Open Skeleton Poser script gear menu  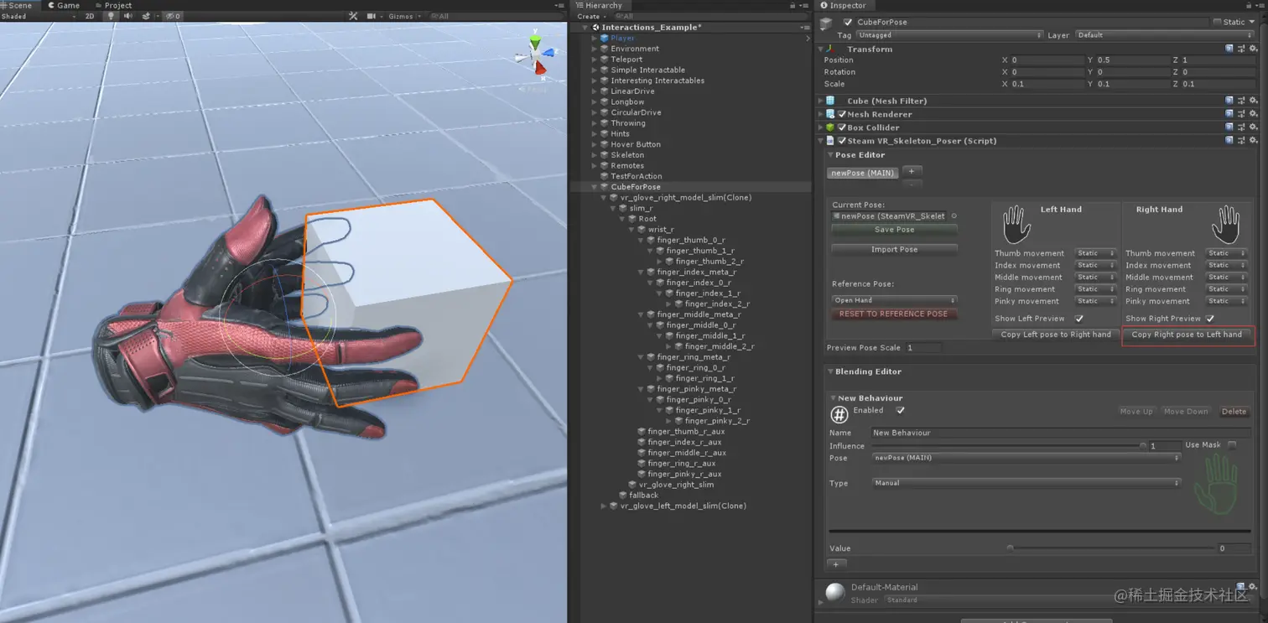pyautogui.click(x=1253, y=141)
